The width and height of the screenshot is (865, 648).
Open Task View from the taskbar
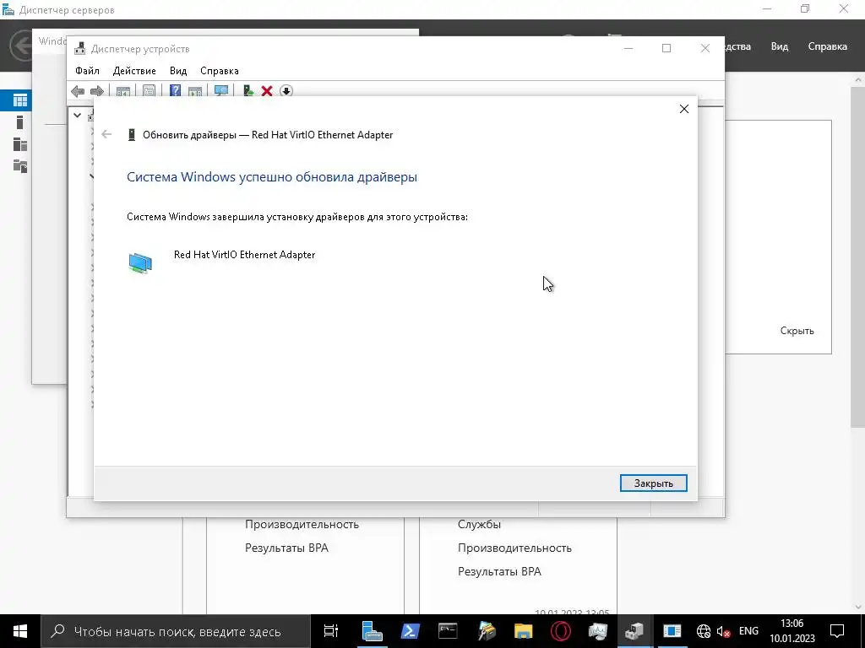coord(330,631)
